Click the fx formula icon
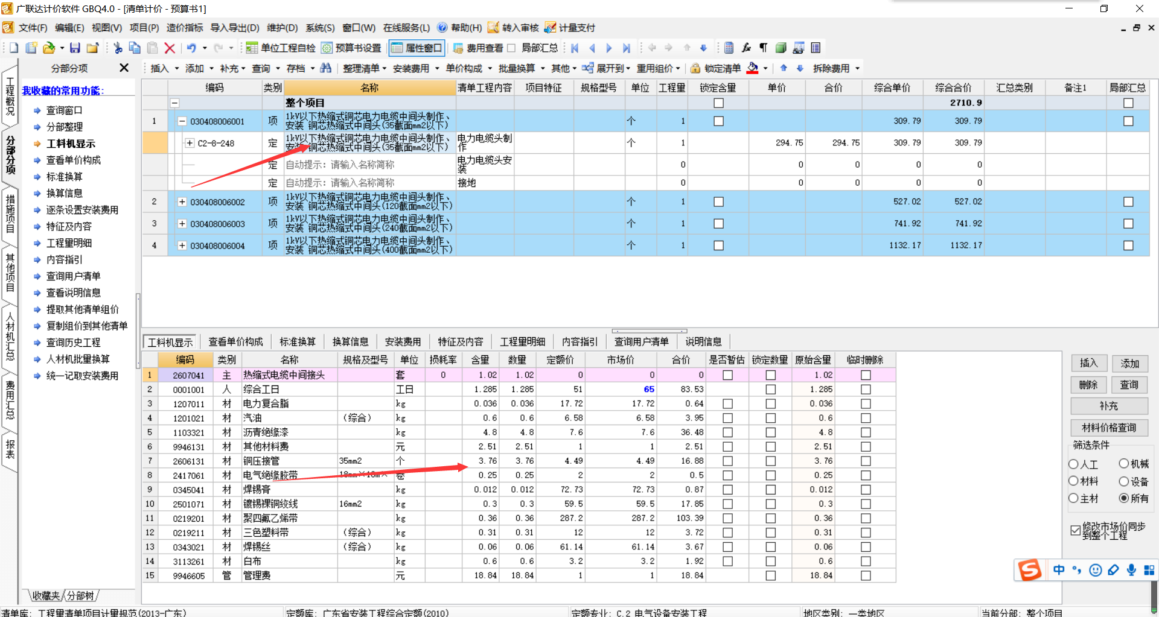 coord(746,48)
